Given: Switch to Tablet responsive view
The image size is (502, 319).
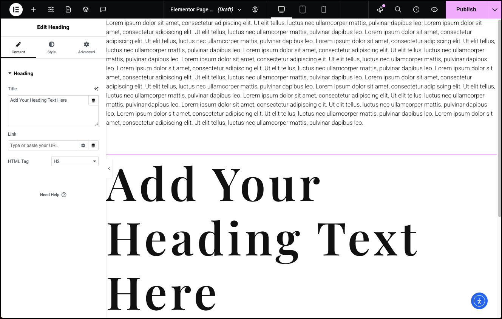Looking at the screenshot, I should pyautogui.click(x=303, y=9).
